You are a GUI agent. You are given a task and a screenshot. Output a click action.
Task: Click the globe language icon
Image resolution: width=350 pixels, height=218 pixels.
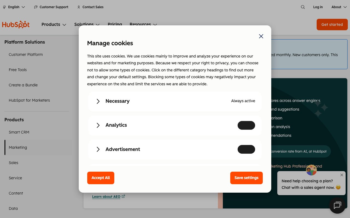coord(4,7)
